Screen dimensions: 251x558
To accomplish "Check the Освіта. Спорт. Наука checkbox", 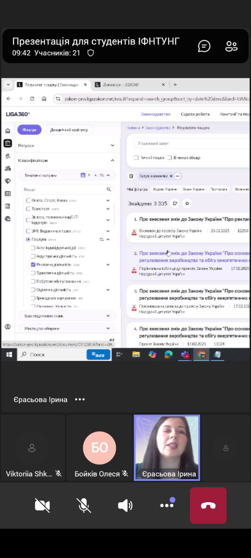I will point(28,201).
